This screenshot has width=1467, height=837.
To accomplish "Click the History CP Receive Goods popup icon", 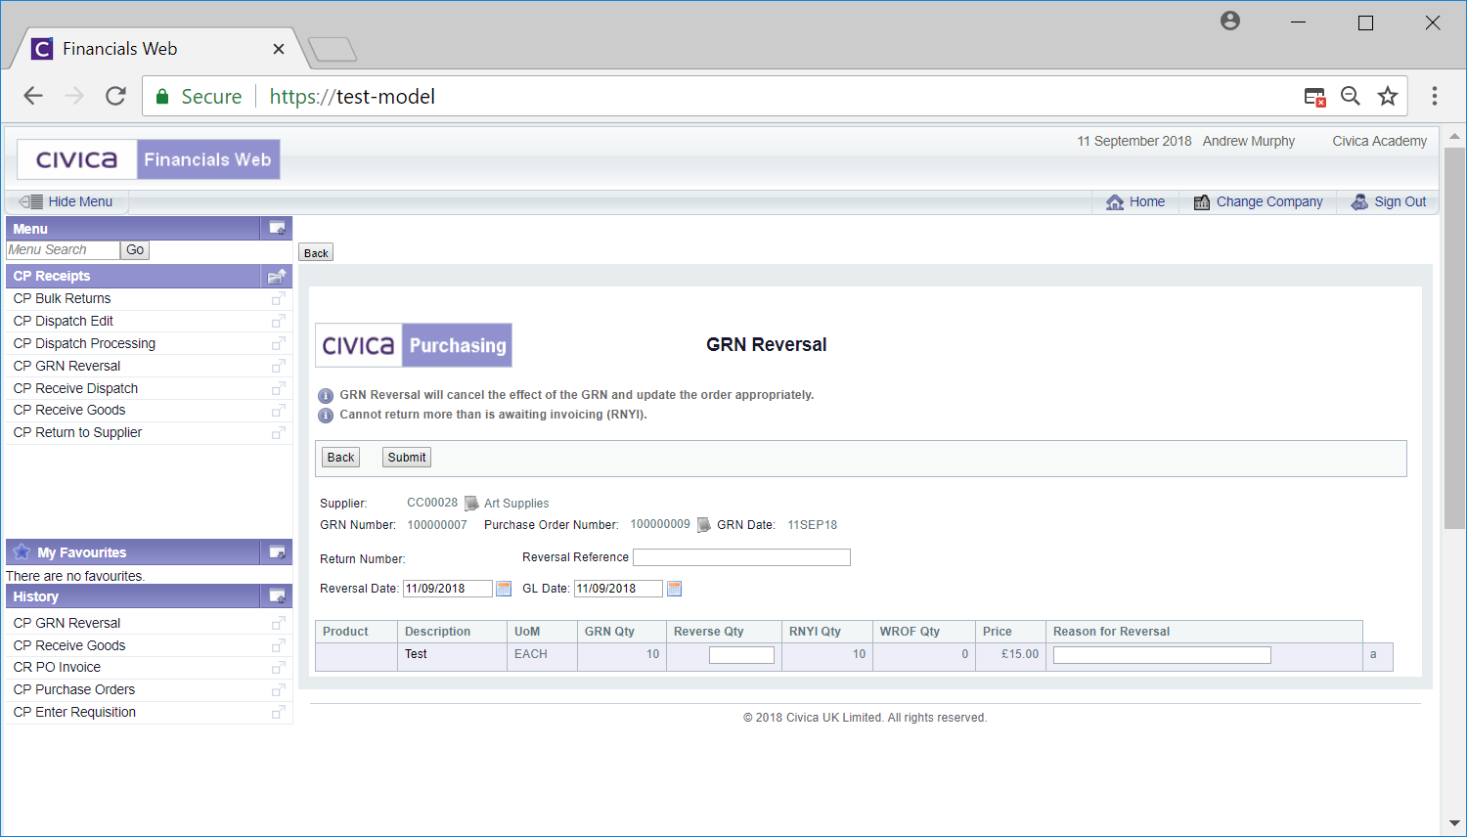I will click(x=279, y=645).
